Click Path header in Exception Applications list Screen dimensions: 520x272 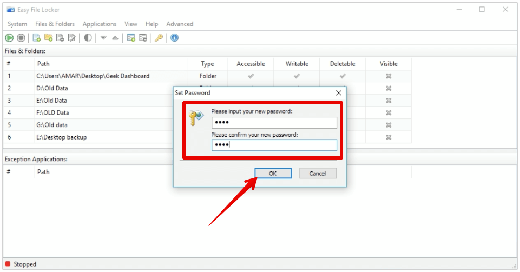[43, 172]
